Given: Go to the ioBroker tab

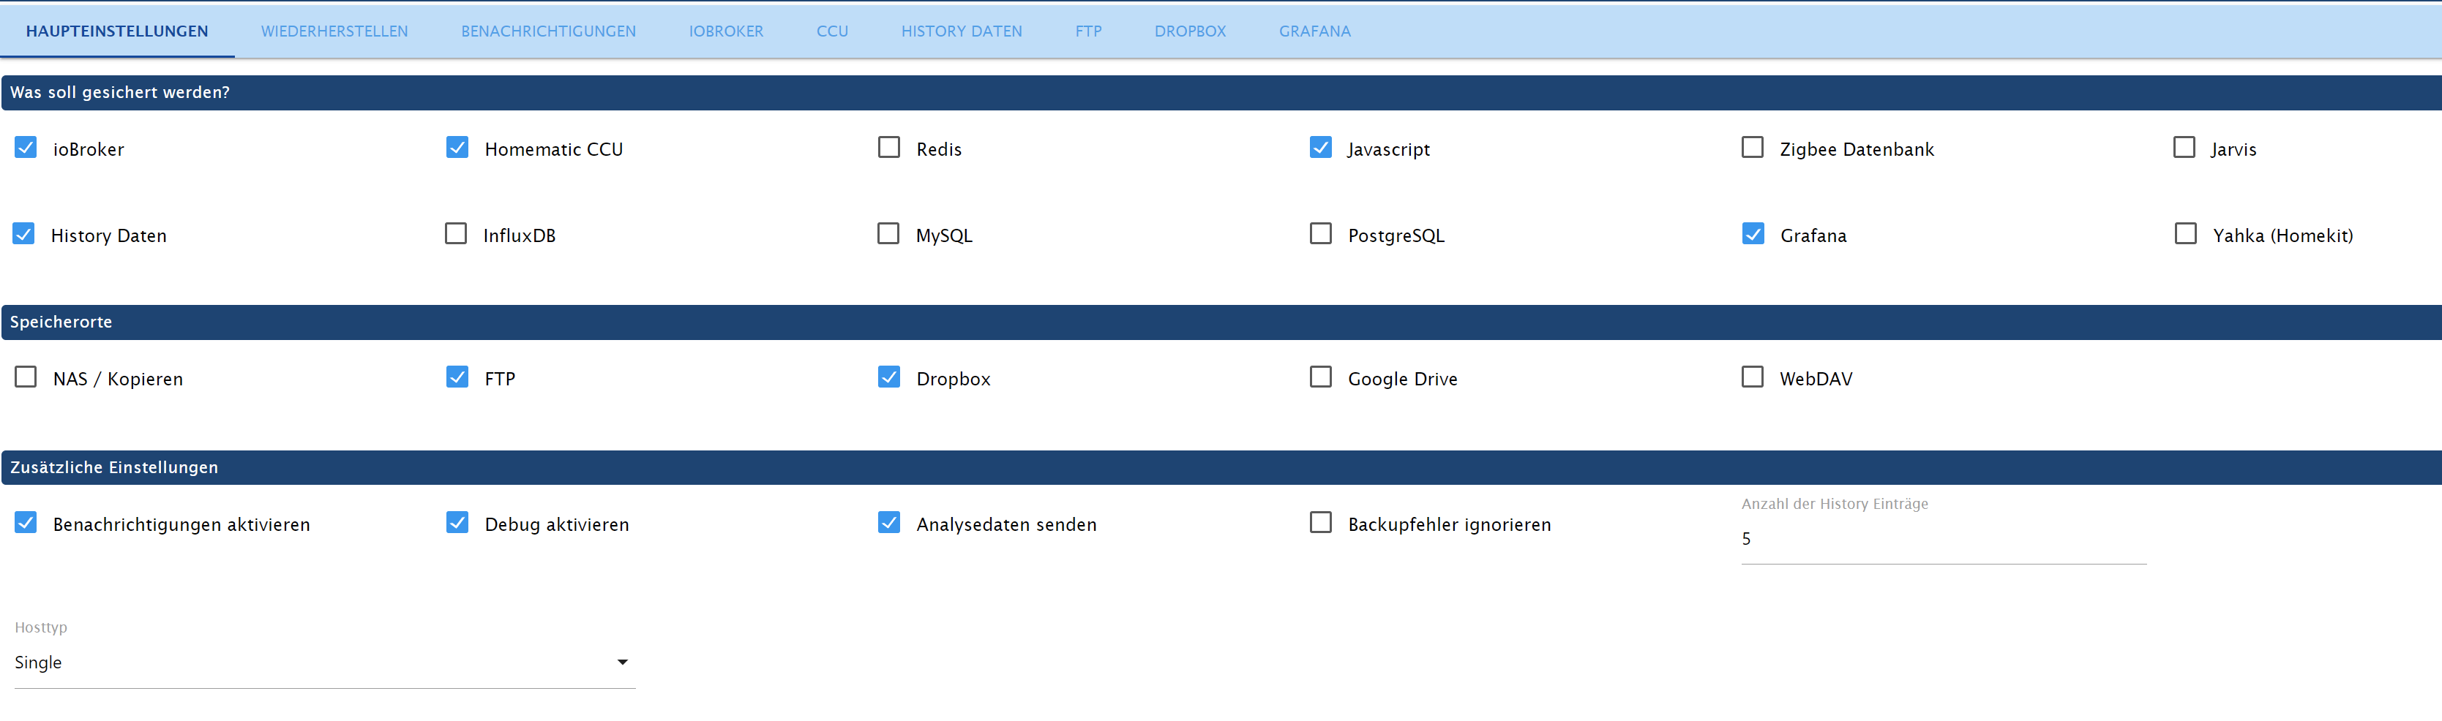Looking at the screenshot, I should tap(726, 31).
